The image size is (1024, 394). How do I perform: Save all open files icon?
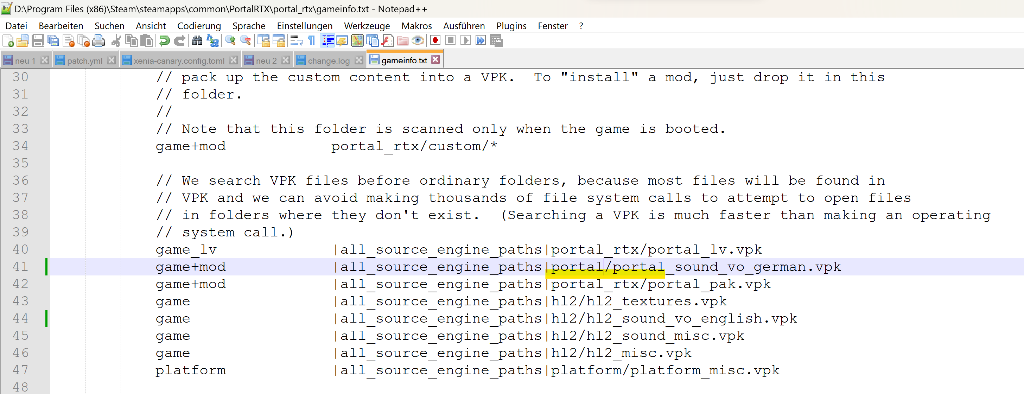[x=53, y=40]
